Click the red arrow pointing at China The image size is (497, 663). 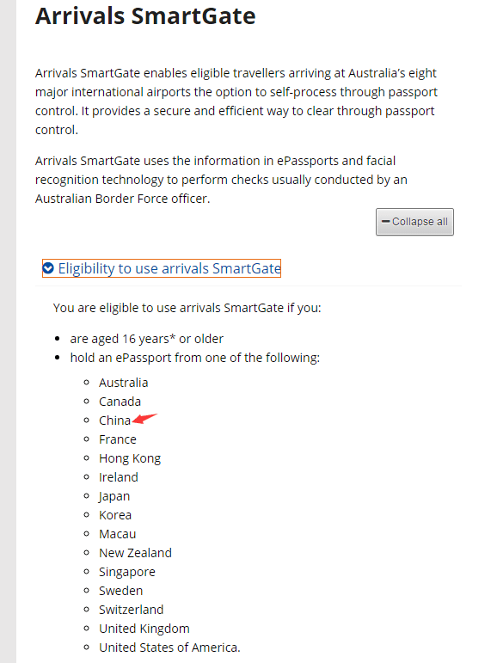click(144, 418)
